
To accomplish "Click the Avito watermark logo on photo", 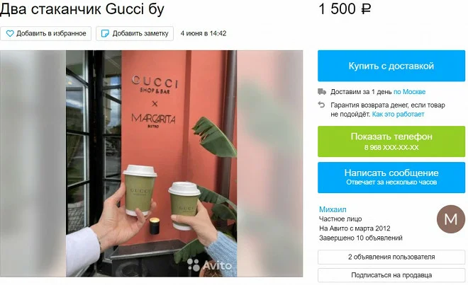I will [x=209, y=264].
